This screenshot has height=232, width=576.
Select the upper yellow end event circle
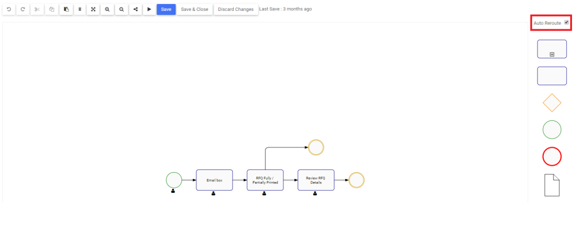[316, 147]
